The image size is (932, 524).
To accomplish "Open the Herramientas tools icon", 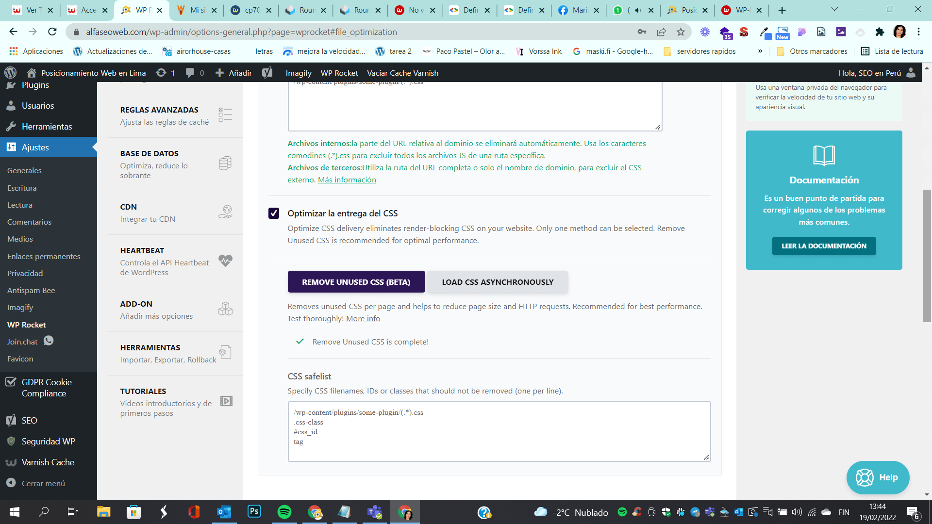I will (225, 352).
